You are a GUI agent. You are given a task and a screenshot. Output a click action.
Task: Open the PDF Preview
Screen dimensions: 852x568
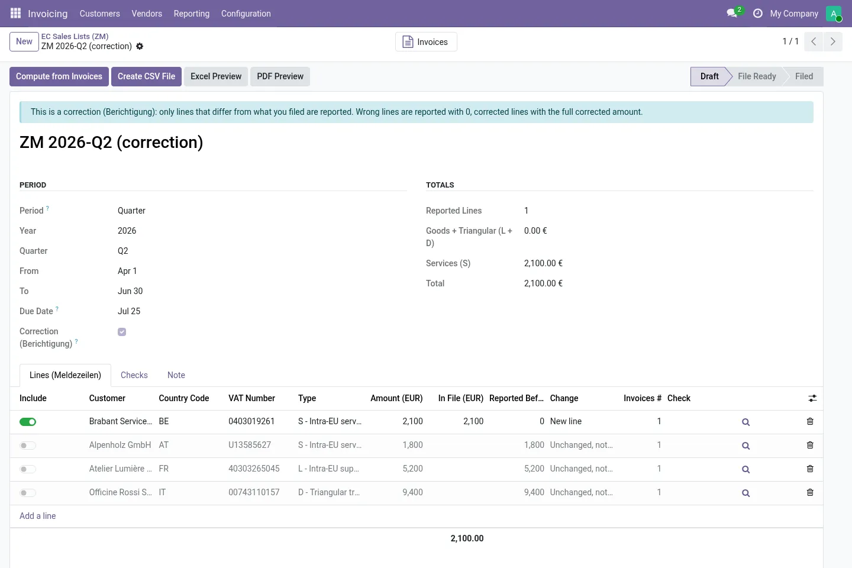coord(280,76)
